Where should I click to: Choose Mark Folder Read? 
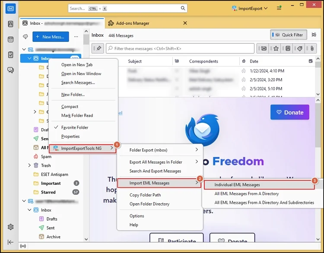tap(83, 115)
